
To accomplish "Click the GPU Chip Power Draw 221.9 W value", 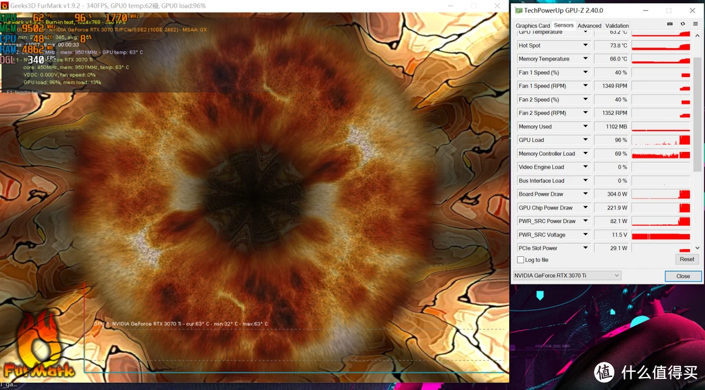I will [612, 207].
